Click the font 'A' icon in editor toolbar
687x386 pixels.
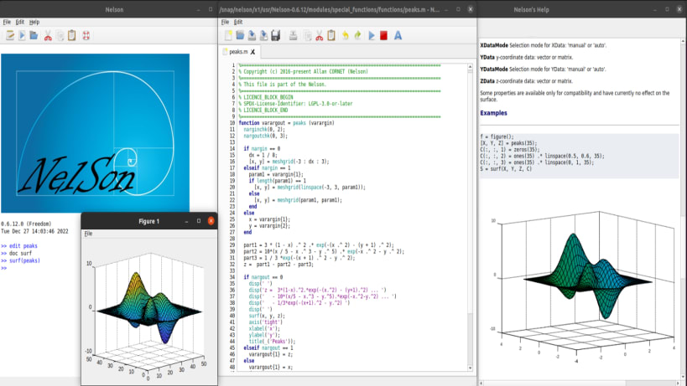pyautogui.click(x=398, y=35)
